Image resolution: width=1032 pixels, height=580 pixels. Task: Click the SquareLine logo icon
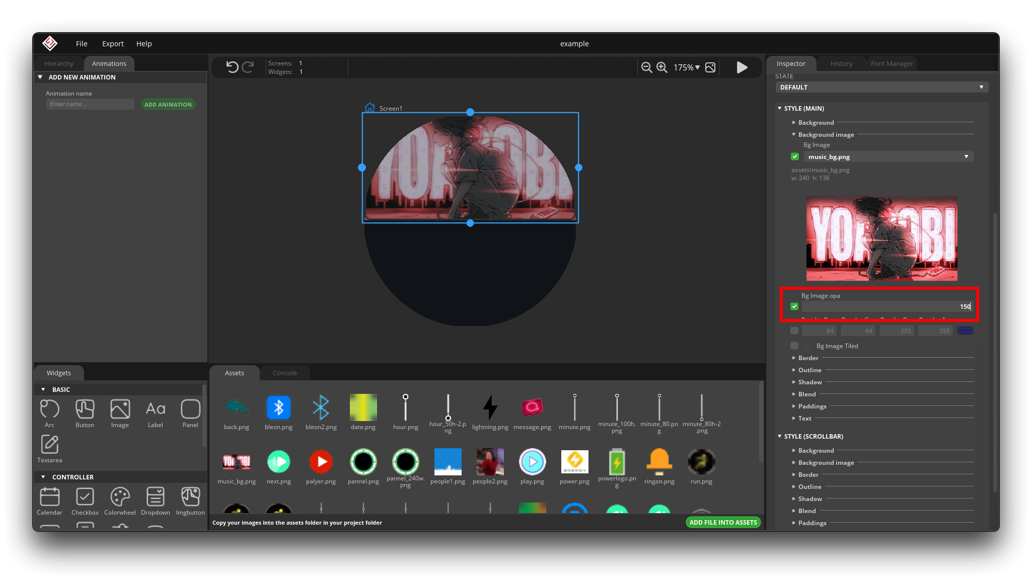50,43
